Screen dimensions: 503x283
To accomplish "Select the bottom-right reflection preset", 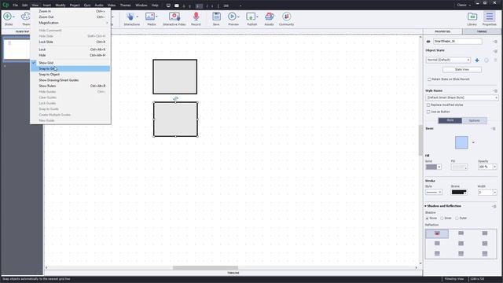I will coord(485,253).
